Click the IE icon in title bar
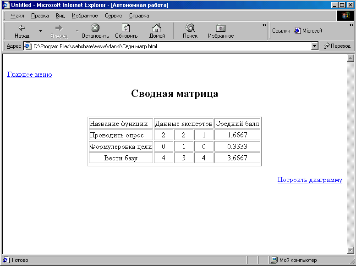 pos(6,5)
